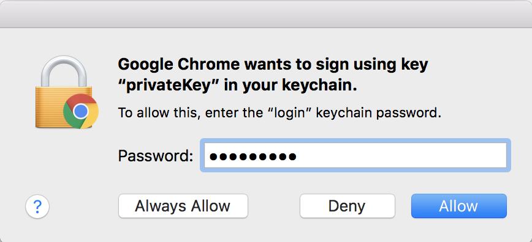
Task: Click the Chrome logo badge on padlock
Action: [x=81, y=111]
